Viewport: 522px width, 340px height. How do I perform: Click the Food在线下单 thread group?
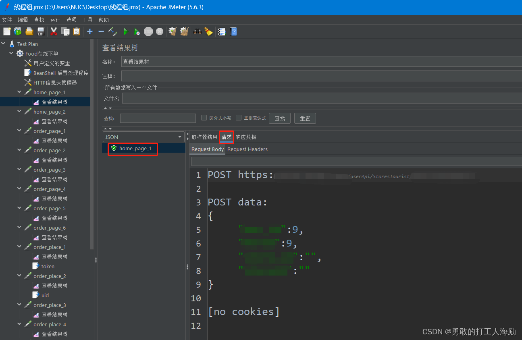click(42, 54)
